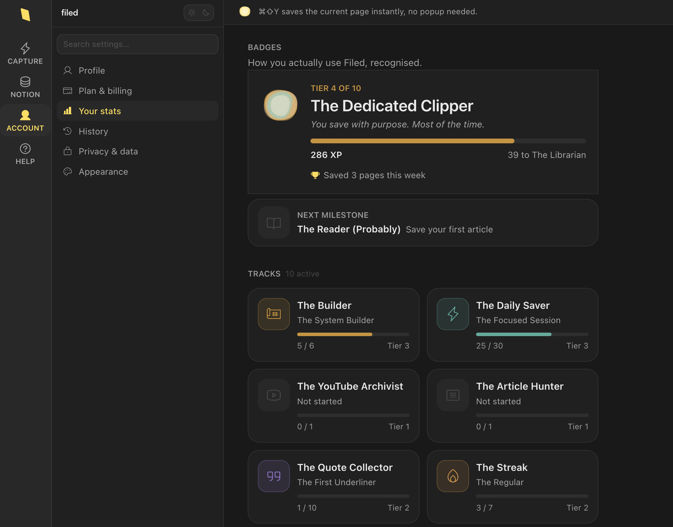Click the Search settings field

(x=138, y=44)
